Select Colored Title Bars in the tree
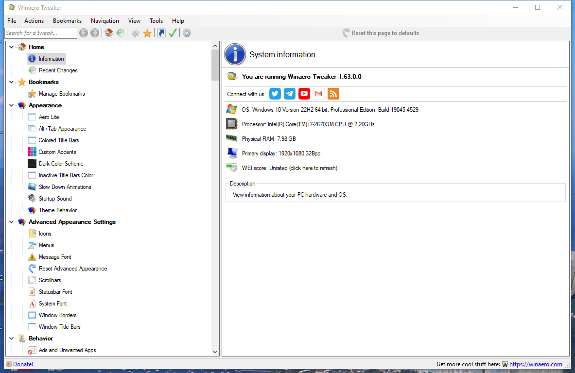 tap(59, 140)
